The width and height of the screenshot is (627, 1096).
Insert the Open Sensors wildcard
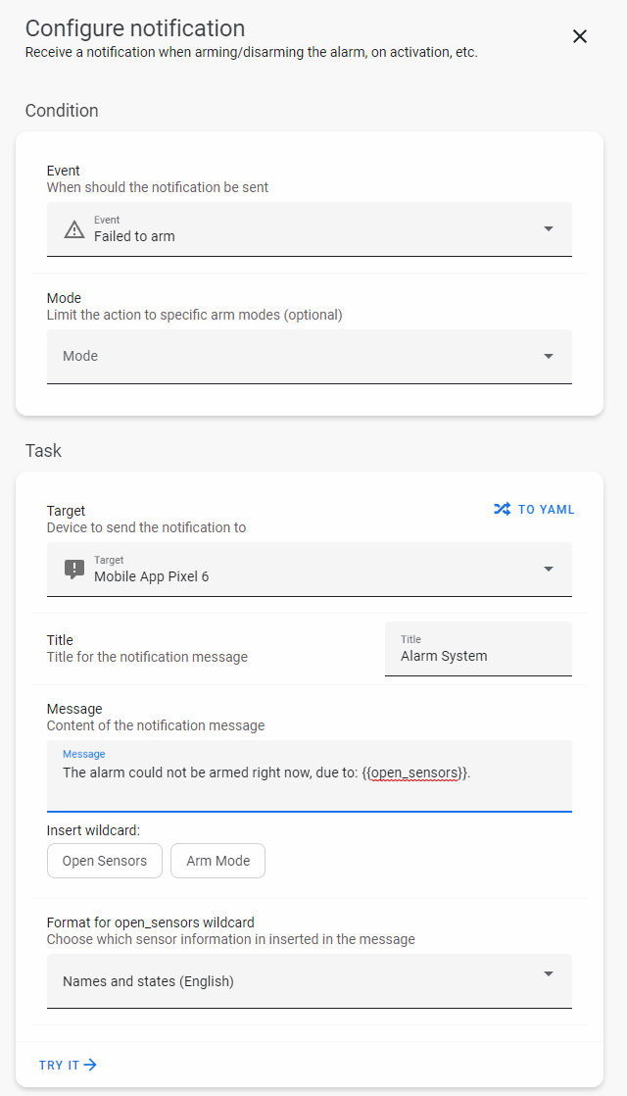click(105, 861)
